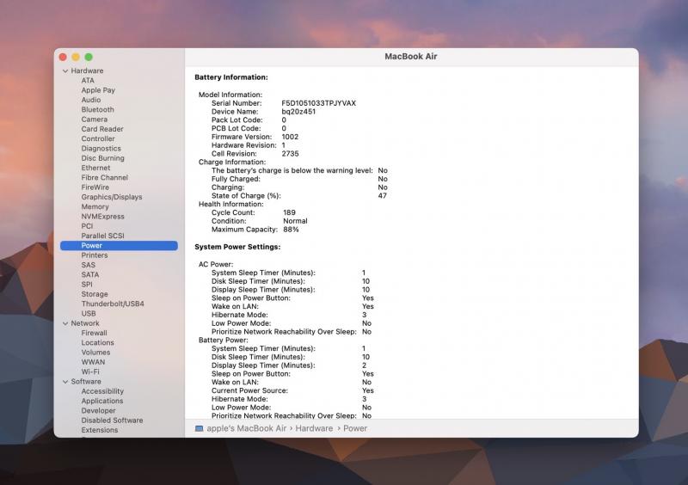Select Locations under Network
688x485 pixels.
pos(97,343)
